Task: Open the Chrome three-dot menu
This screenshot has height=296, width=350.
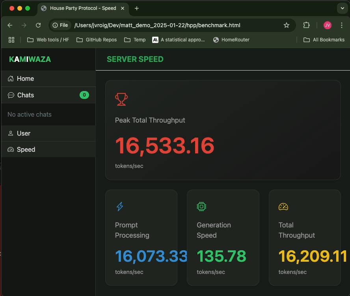Action: pyautogui.click(x=341, y=25)
